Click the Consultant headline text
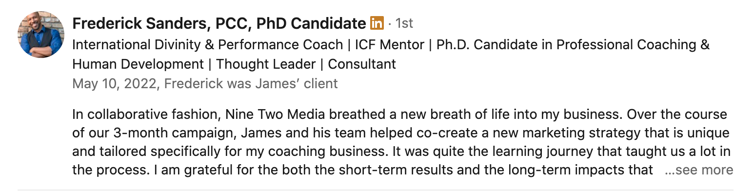 (362, 64)
